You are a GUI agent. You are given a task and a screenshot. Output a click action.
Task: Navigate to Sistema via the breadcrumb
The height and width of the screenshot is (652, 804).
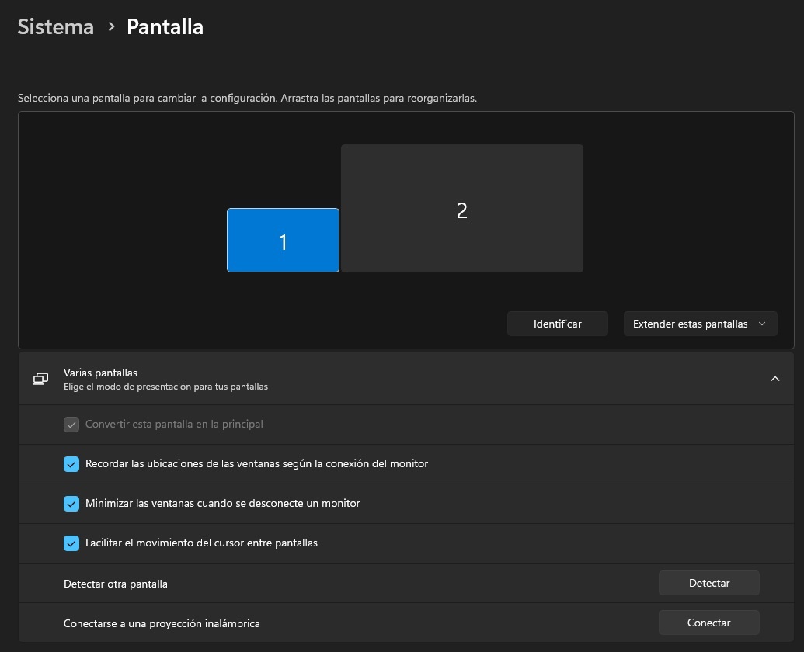[55, 26]
